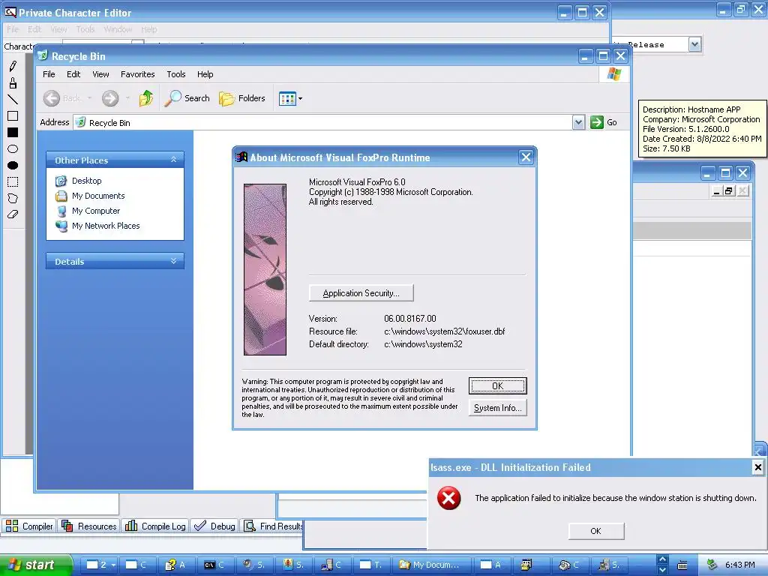Open the Views dropdown in Recycle Bin toolbar
This screenshot has width=768, height=576.
[290, 98]
